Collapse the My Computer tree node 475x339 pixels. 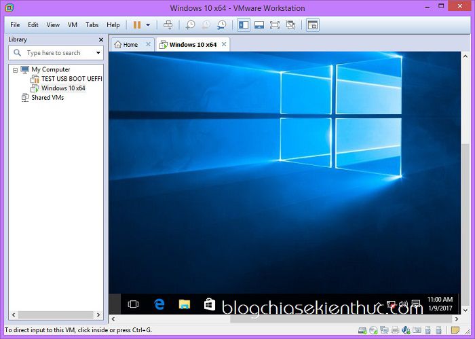click(15, 70)
